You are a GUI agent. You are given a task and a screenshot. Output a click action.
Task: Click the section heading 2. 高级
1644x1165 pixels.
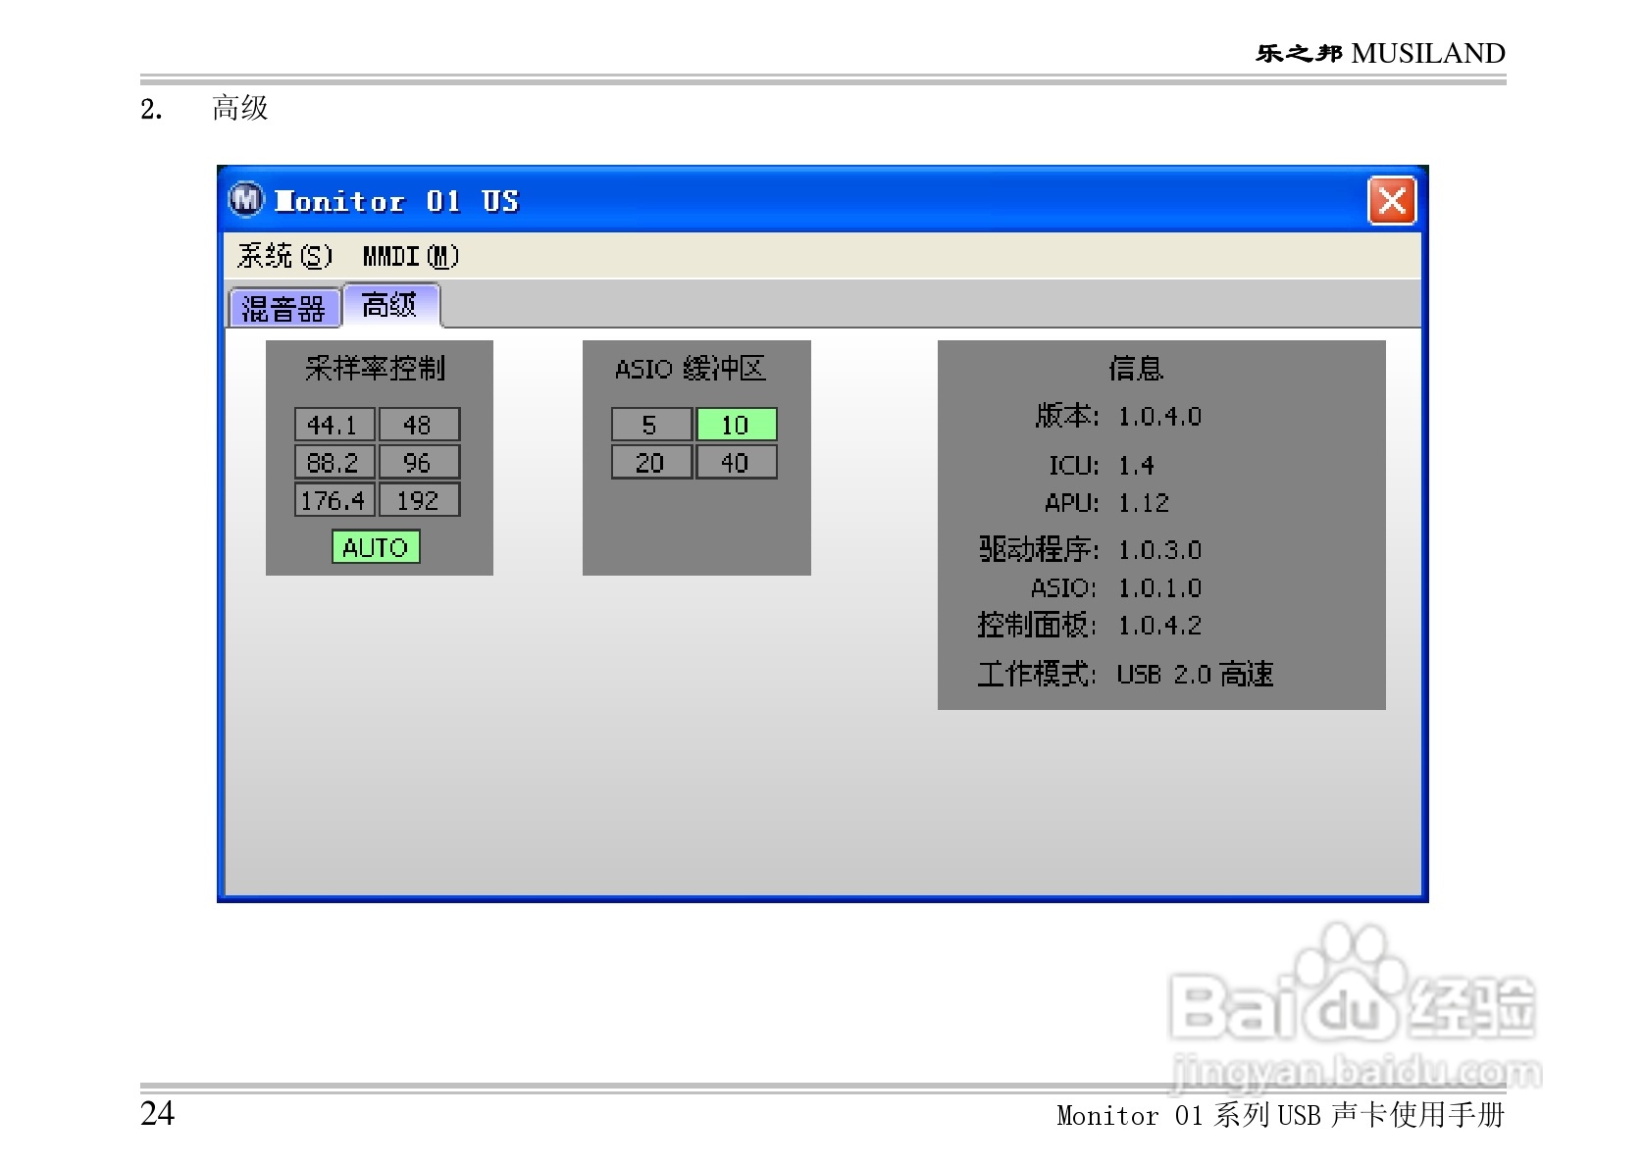tap(204, 108)
